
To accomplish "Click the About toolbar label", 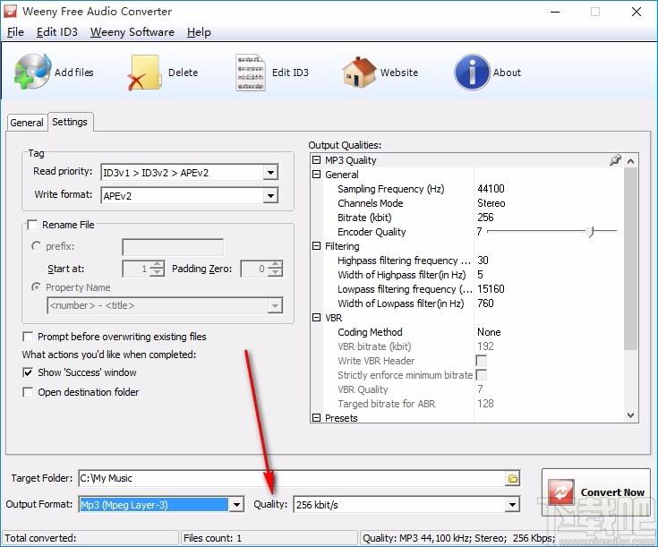I will click(x=507, y=73).
